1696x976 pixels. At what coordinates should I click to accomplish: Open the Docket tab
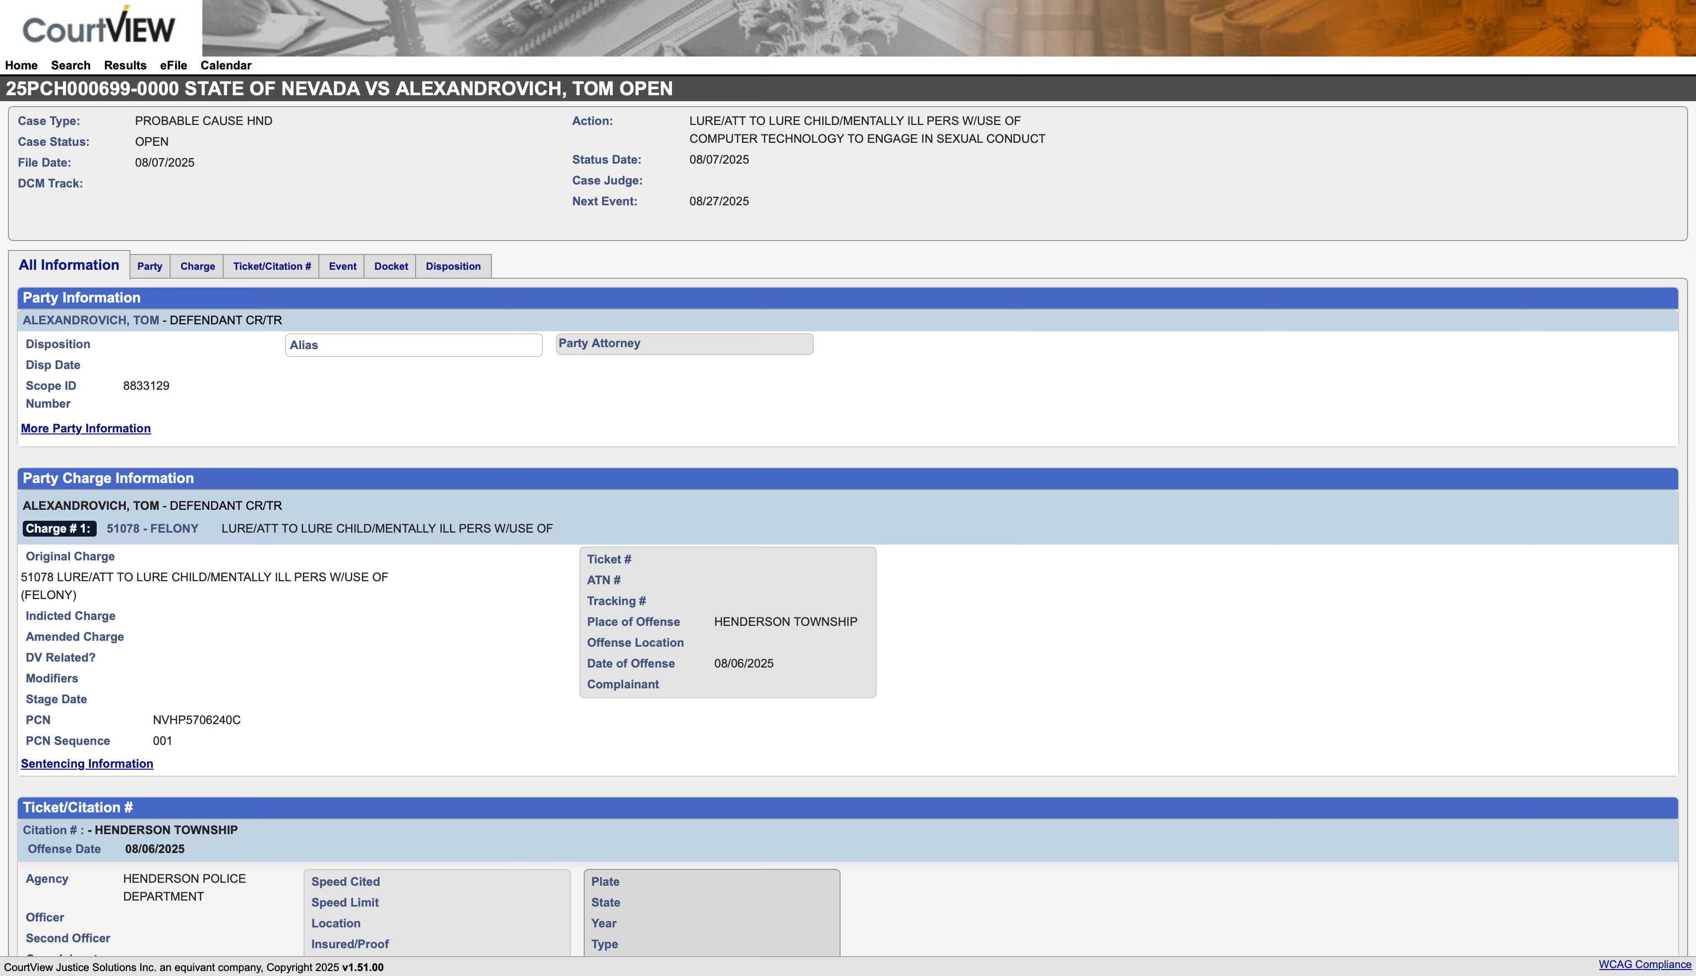(391, 266)
